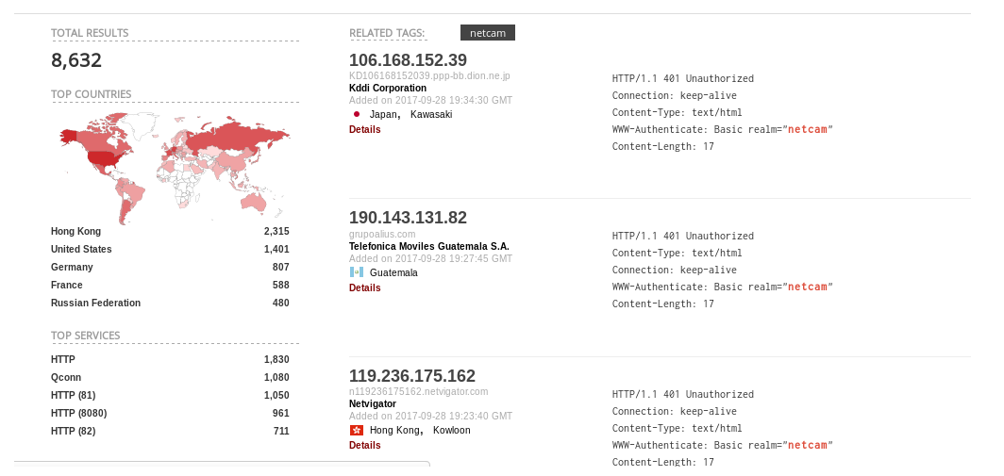Filter results by Russian Federation
The height and width of the screenshot is (476, 1004).
[x=95, y=304]
